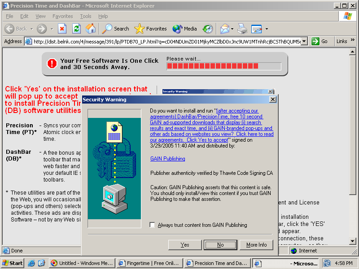The image size is (359, 269).
Task: Click Yes in the Security Warning dialog
Action: point(185,245)
